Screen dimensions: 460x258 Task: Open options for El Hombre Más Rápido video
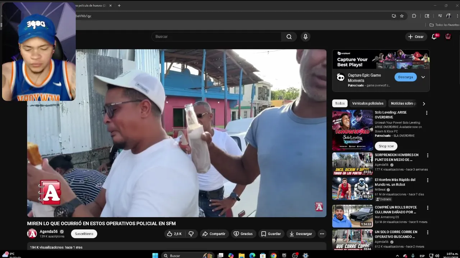[427, 180]
